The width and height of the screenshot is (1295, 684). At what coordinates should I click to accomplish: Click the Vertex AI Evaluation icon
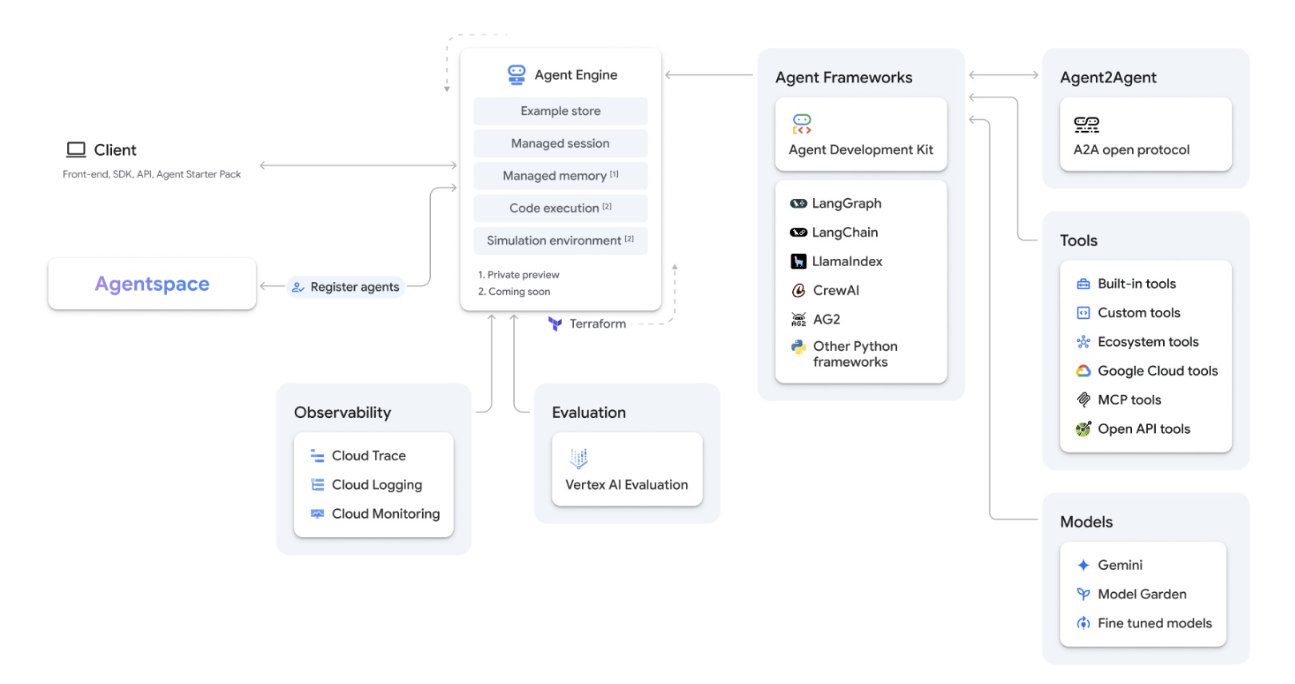(579, 458)
